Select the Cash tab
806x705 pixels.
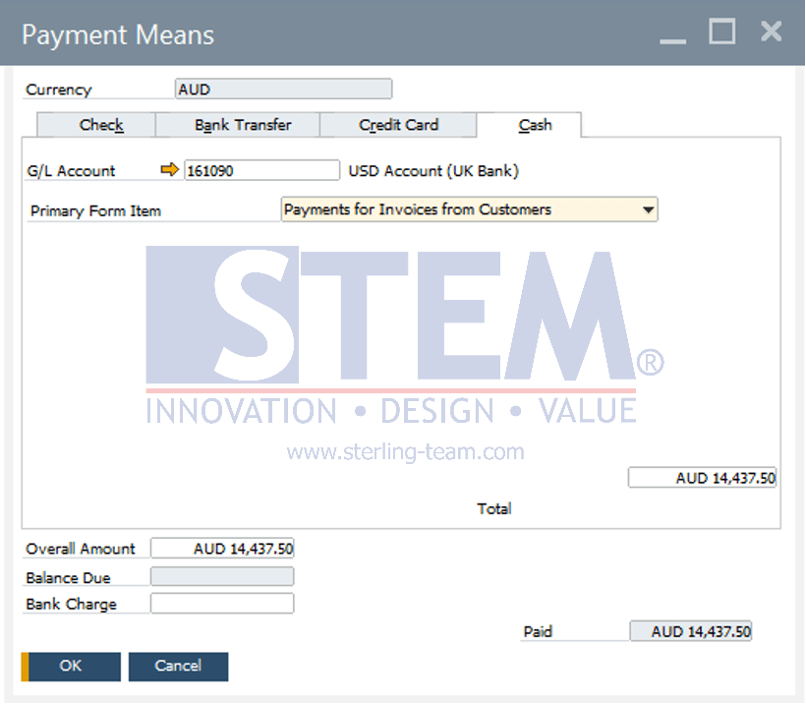click(530, 125)
